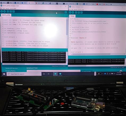Switch to the New Tab browser tab
Viewport: 126px width, 116px height.
pyautogui.click(x=72, y=4)
